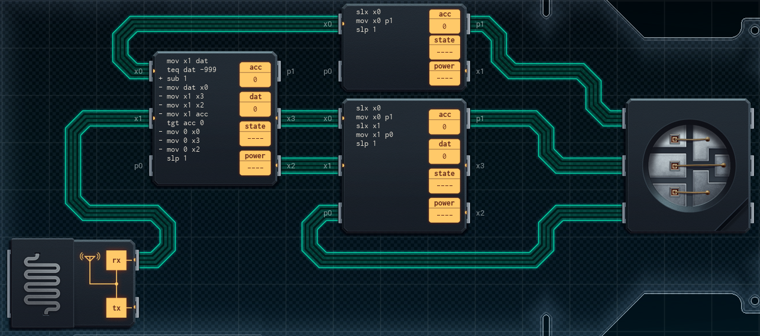
Task: Click the "tgt acc 0" code line
Action: click(x=185, y=123)
